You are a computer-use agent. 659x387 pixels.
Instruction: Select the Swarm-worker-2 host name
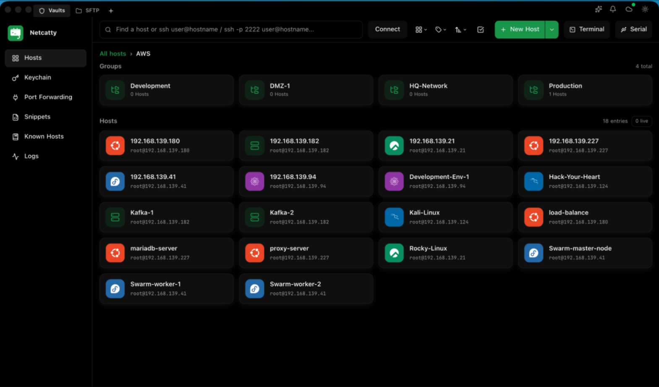[x=296, y=284]
